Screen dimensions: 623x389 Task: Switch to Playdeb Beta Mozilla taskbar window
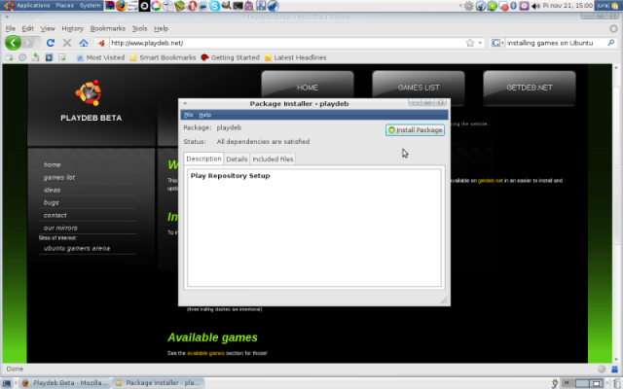point(65,383)
